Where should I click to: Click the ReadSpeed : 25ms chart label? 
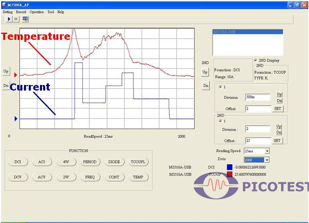[x=98, y=136]
